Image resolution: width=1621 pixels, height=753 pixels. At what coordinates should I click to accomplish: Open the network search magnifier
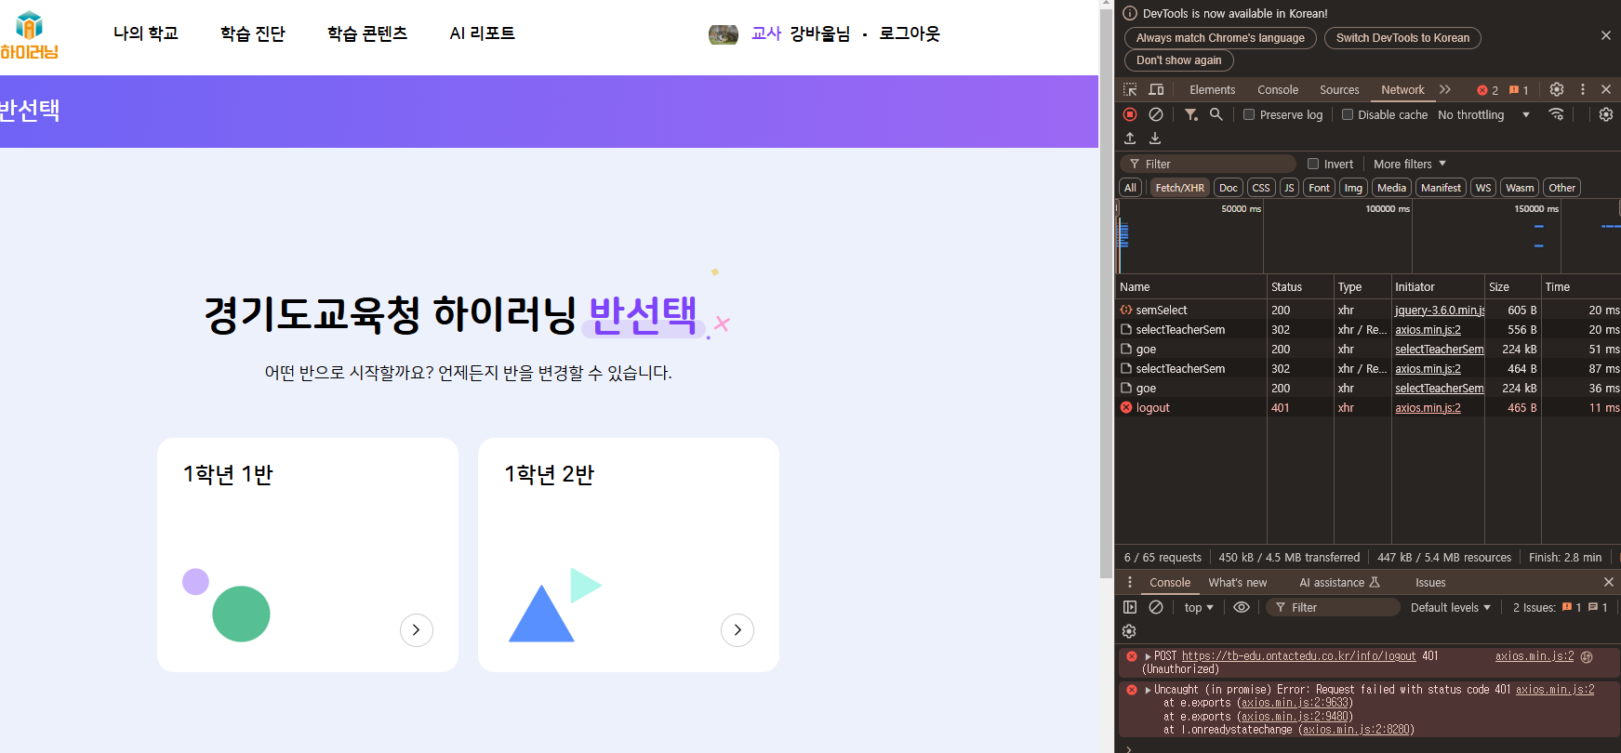[x=1216, y=114]
